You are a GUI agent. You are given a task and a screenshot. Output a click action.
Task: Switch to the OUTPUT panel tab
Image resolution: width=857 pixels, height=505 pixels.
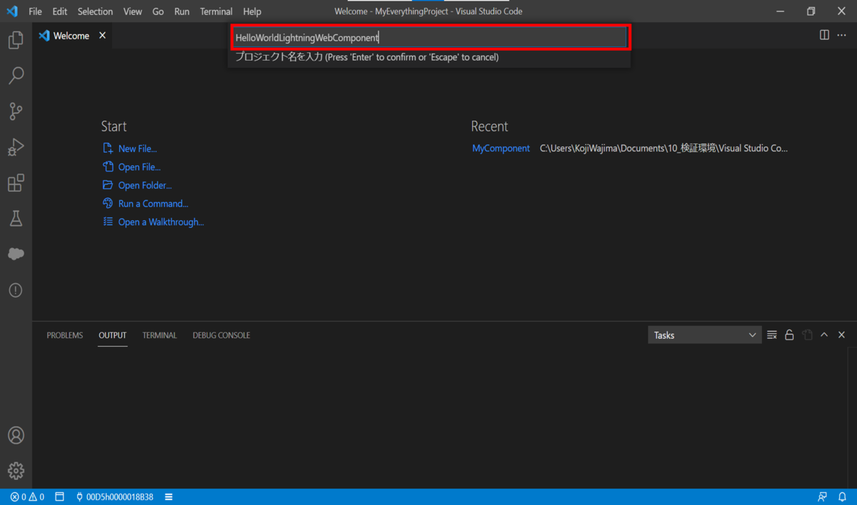113,335
